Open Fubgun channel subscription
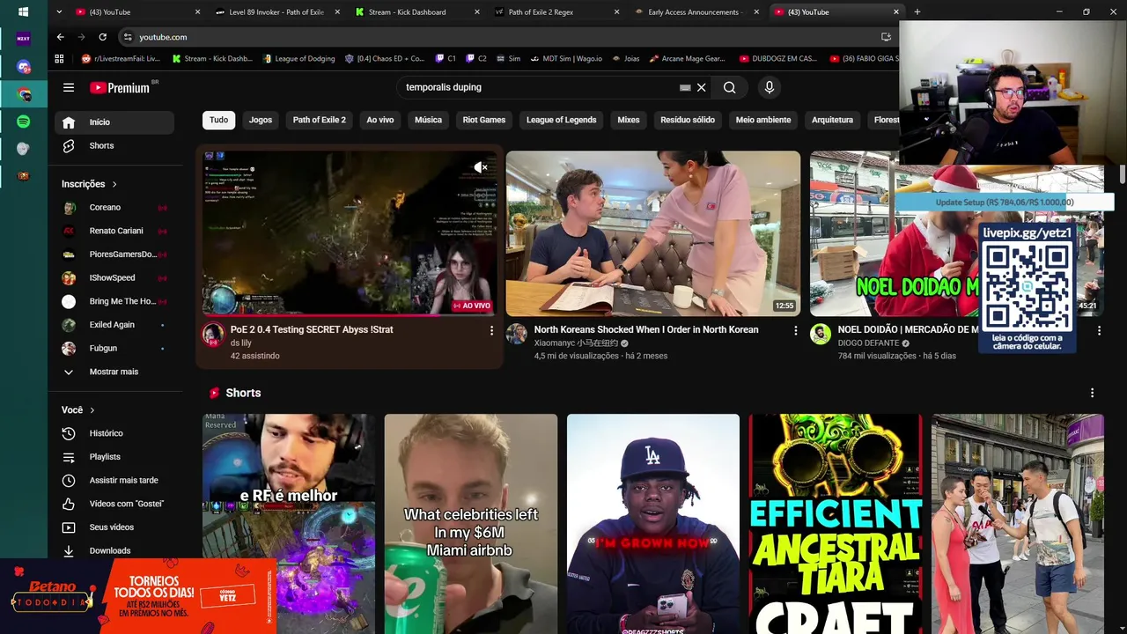1127x634 pixels. (x=114, y=348)
